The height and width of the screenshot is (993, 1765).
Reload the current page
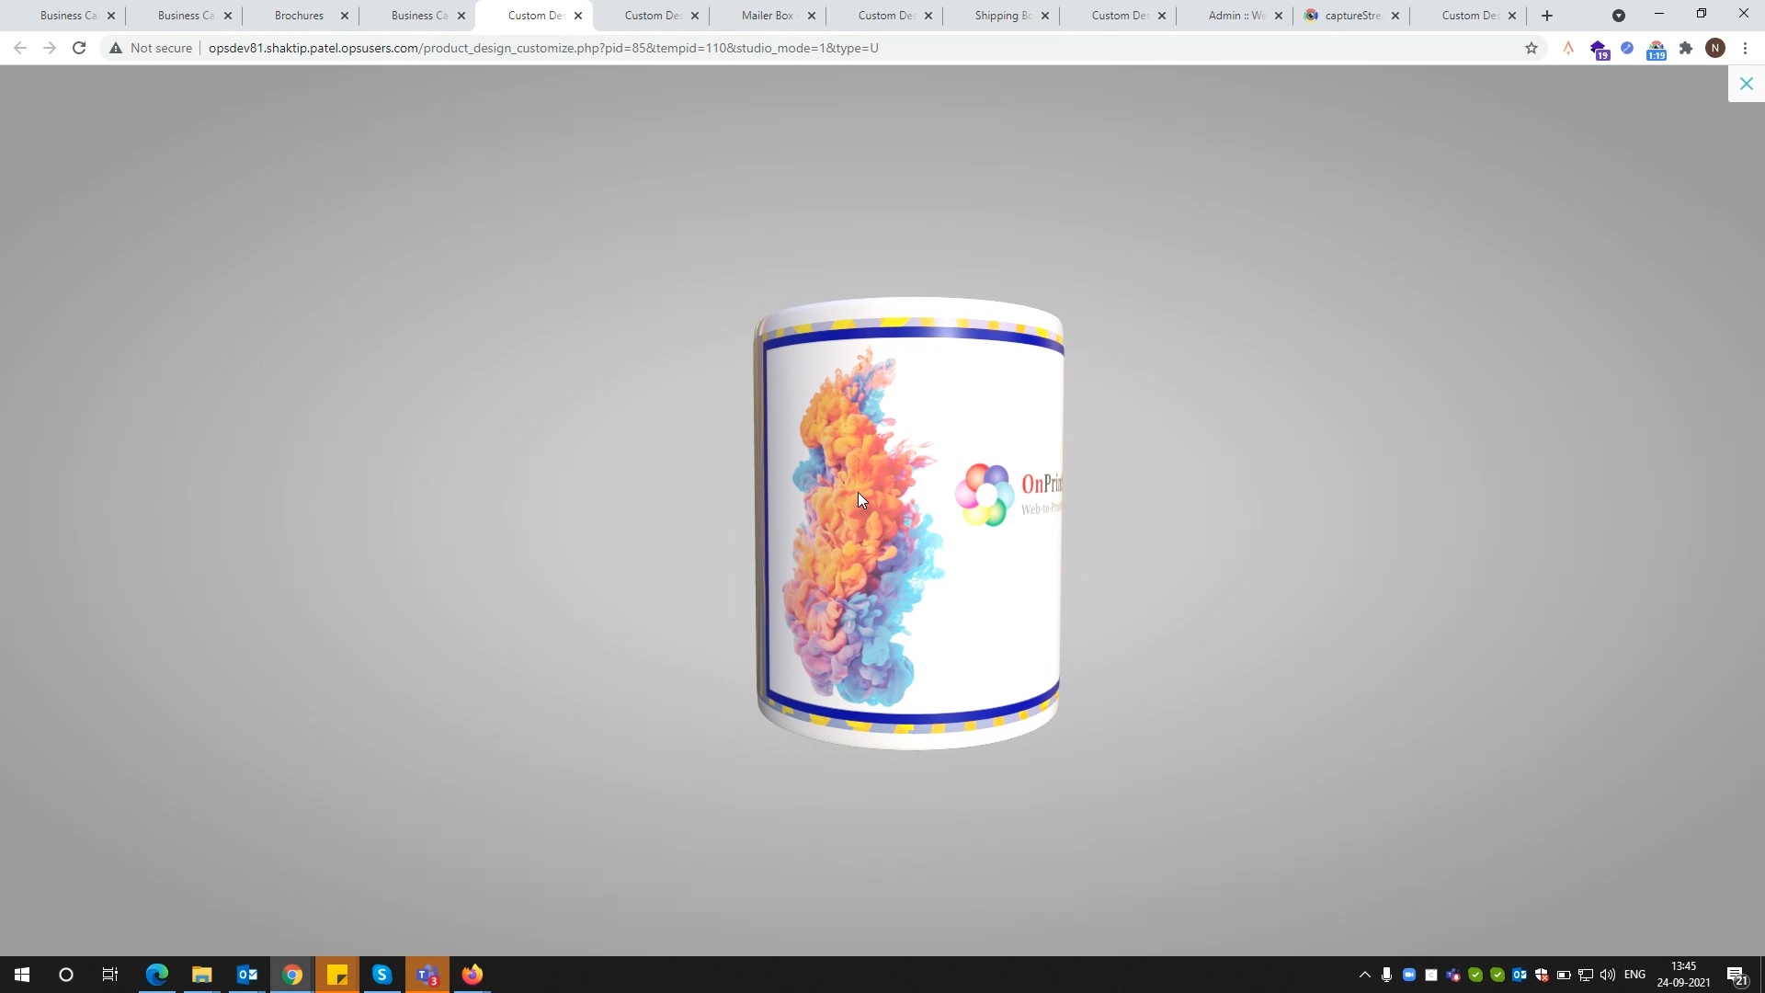79,48
